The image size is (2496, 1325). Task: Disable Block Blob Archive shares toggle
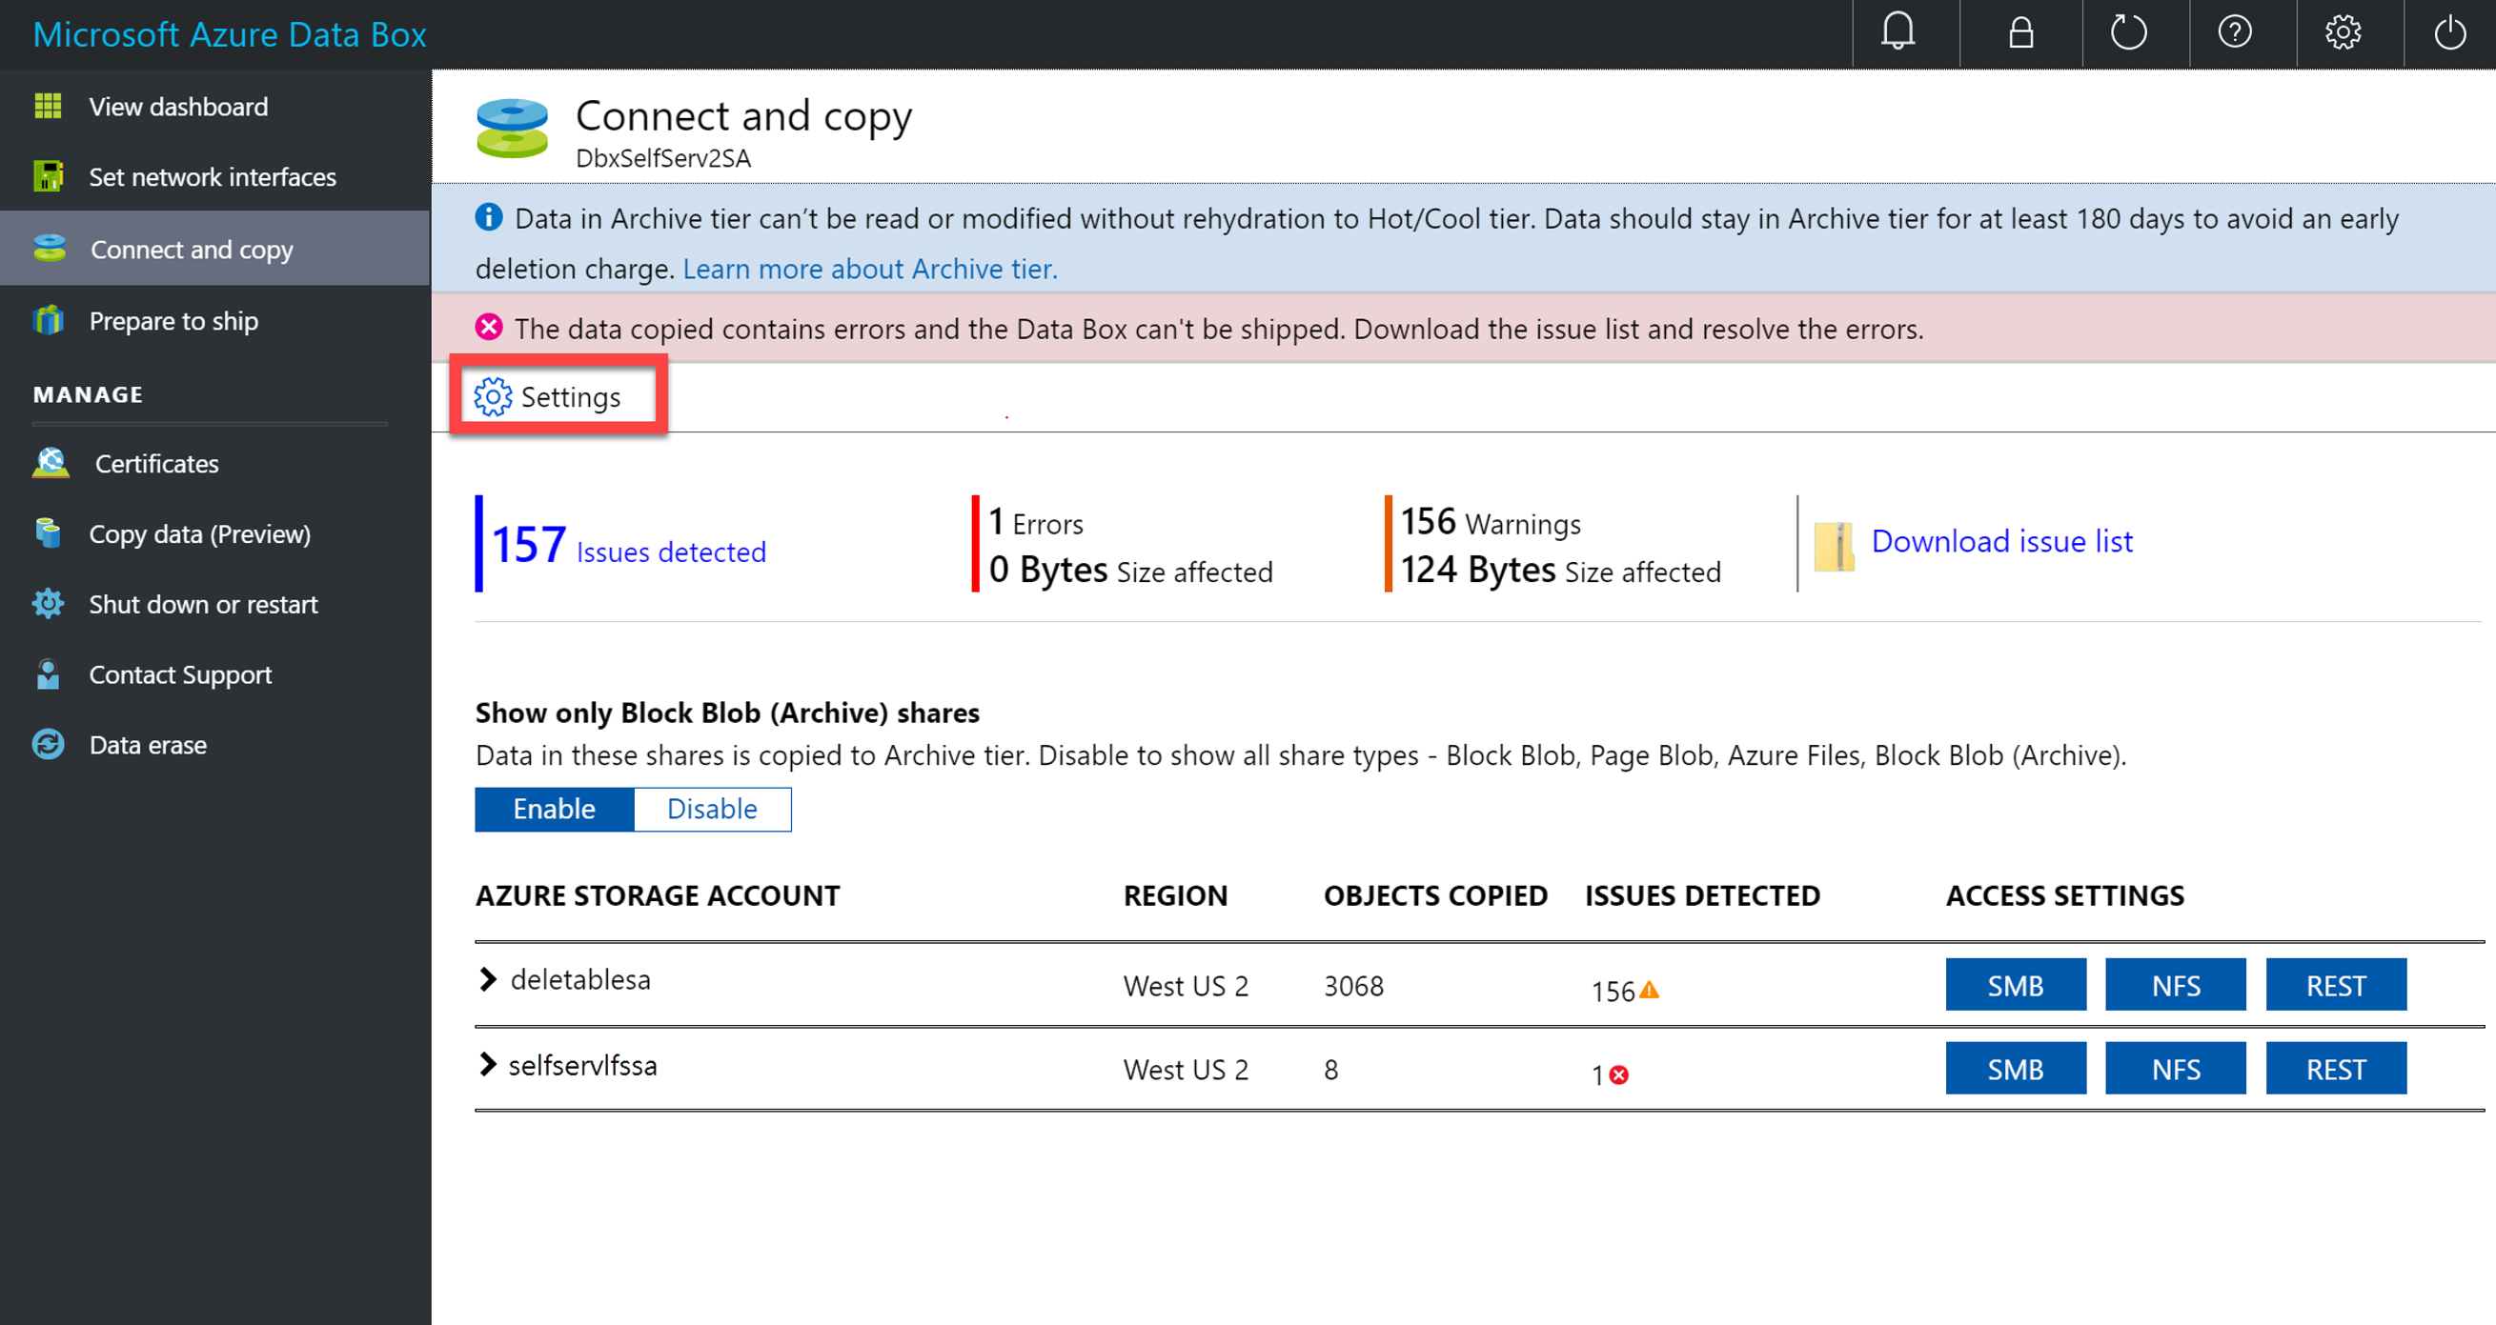(x=713, y=807)
